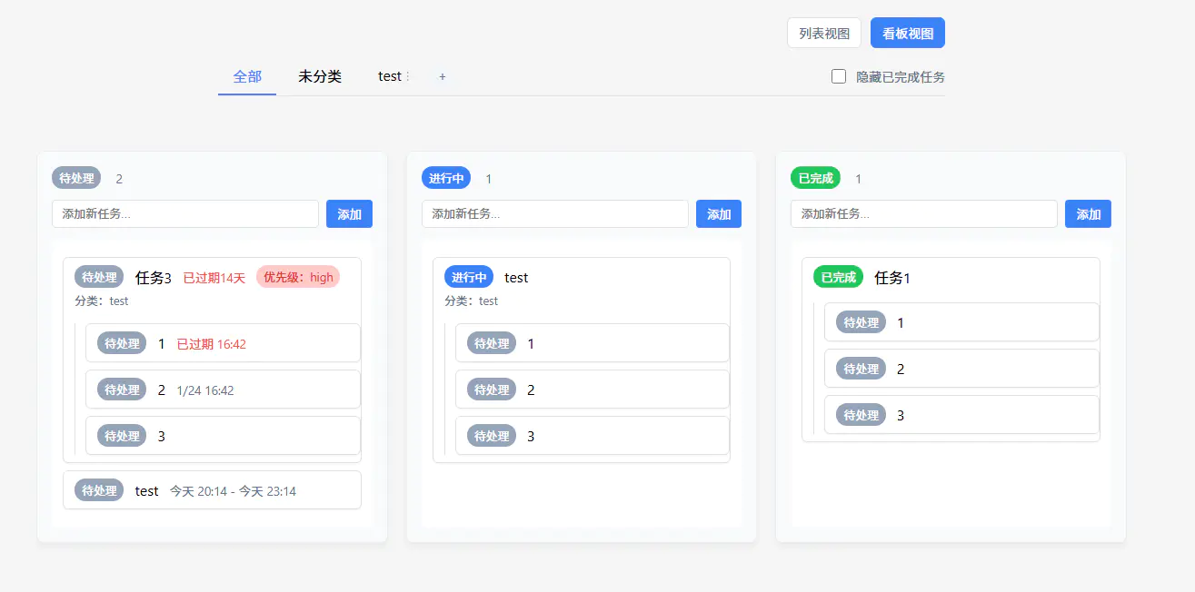This screenshot has width=1195, height=592.
Task: Click the 优先级:high priority tag
Action: click(298, 277)
